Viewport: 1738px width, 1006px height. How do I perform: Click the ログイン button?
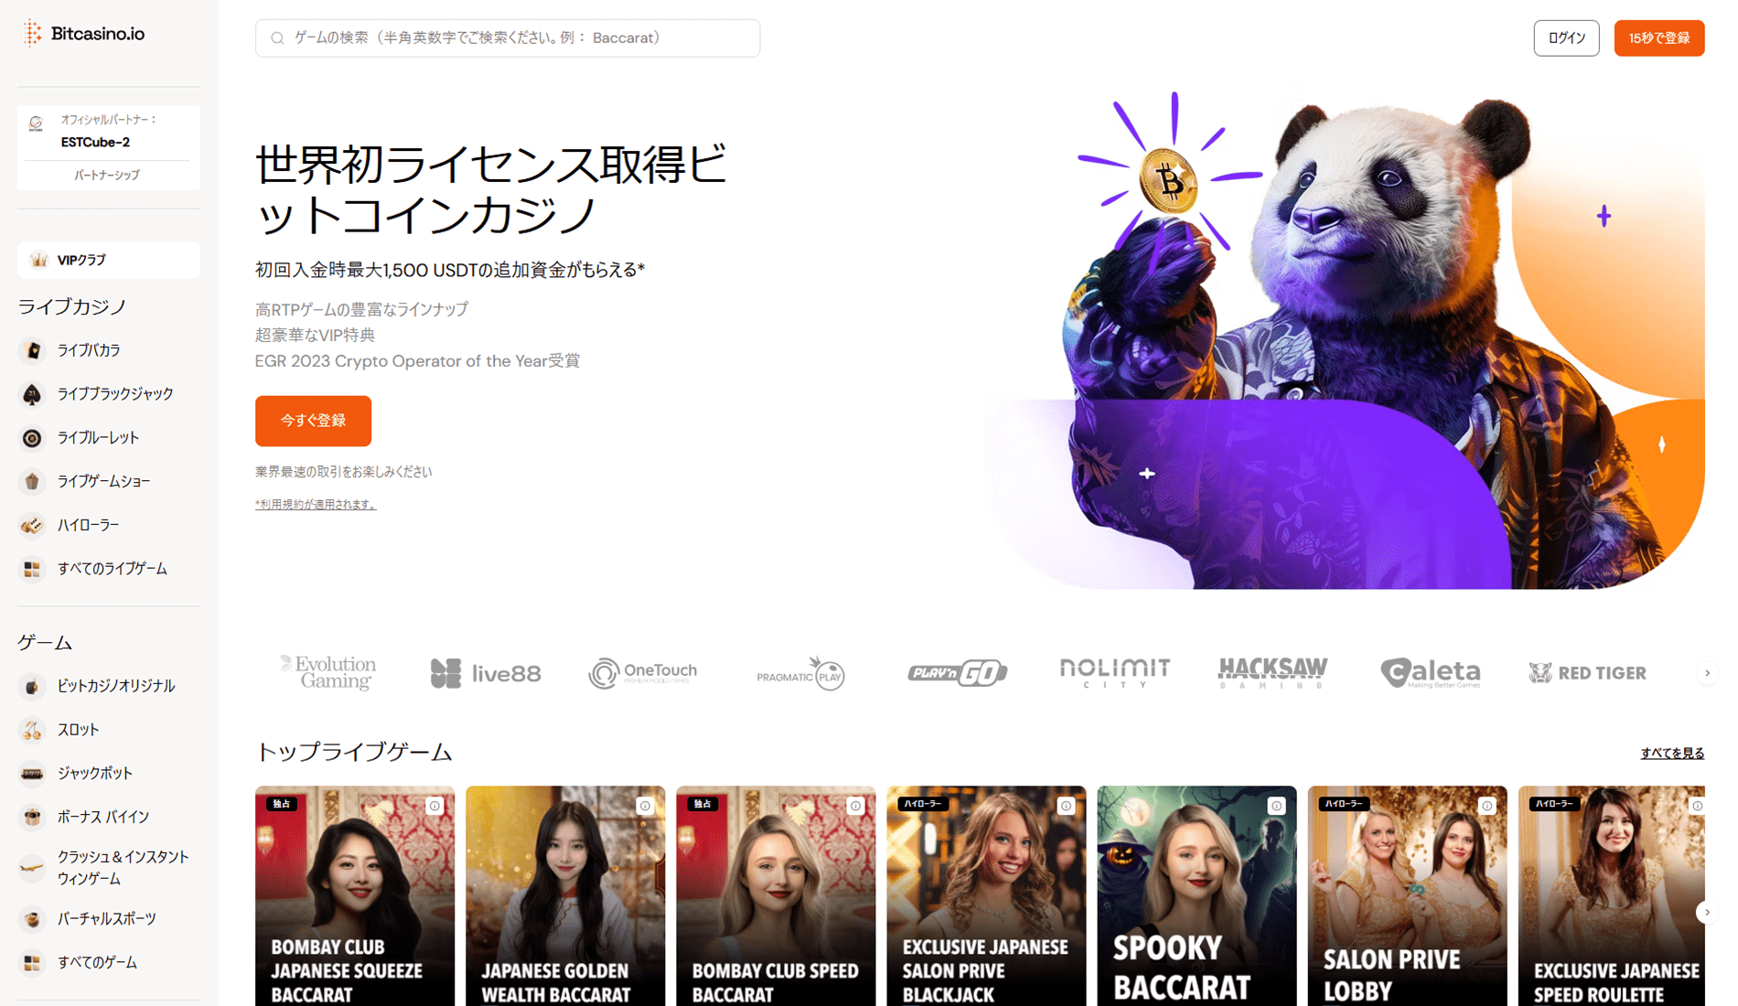click(1566, 38)
